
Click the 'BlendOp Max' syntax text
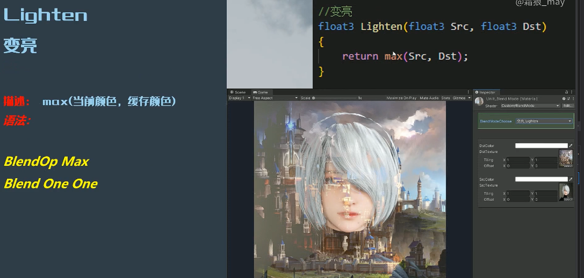pos(46,162)
